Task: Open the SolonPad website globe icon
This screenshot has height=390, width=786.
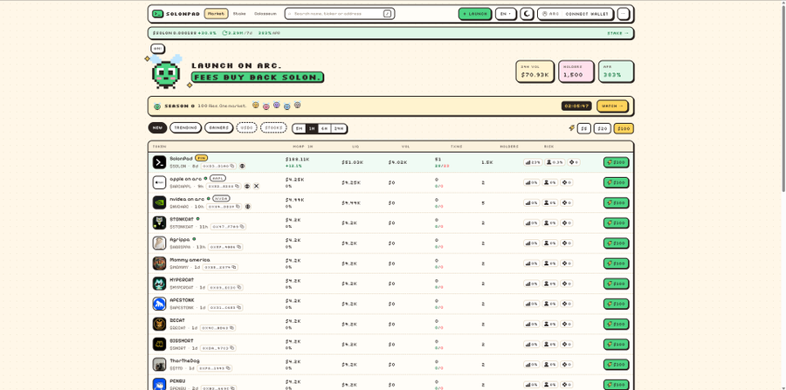Action: pyautogui.click(x=243, y=166)
